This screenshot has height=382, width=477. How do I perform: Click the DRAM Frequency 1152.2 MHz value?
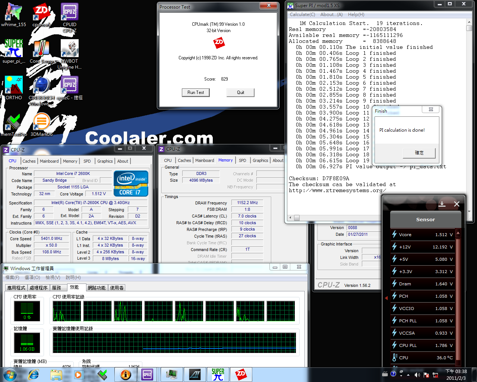coord(247,203)
